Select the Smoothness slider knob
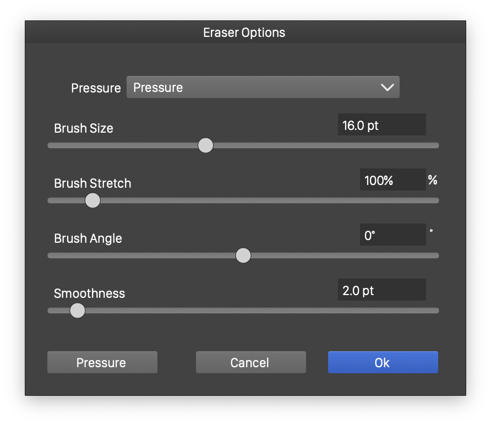 pyautogui.click(x=78, y=310)
